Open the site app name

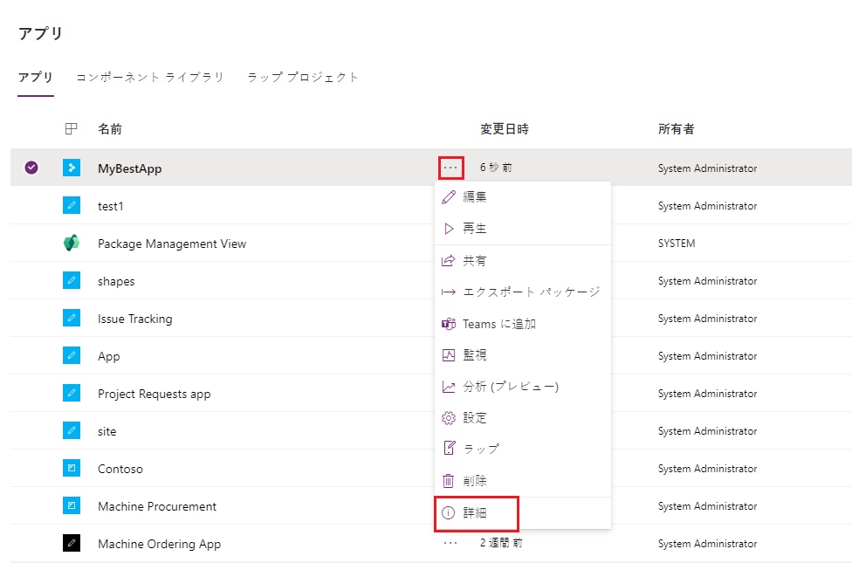(x=107, y=431)
